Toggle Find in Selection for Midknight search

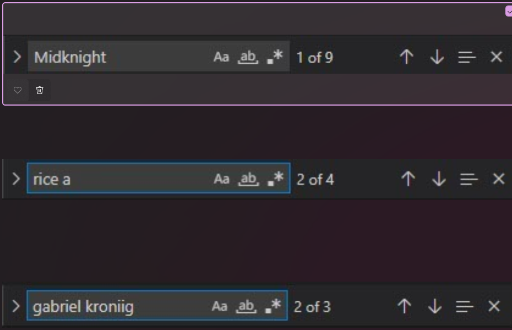pyautogui.click(x=467, y=57)
